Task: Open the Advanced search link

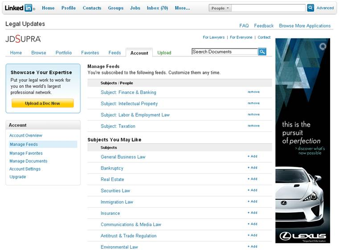Action: pos(325,8)
